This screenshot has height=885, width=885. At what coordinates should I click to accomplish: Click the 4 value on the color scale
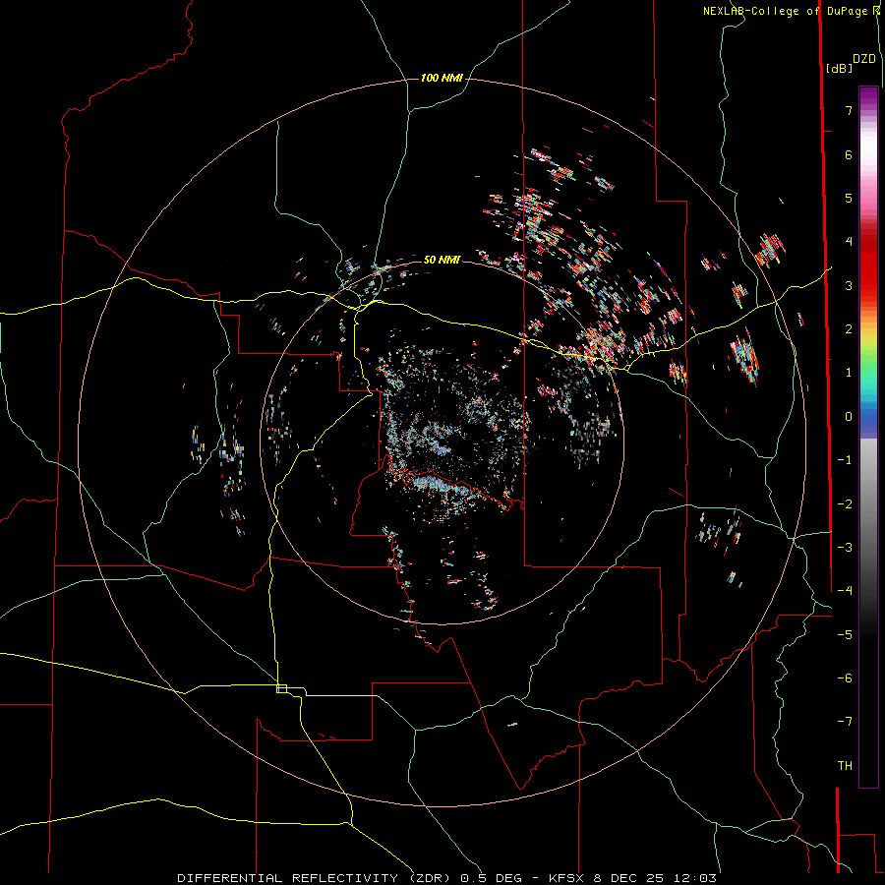[x=849, y=242]
